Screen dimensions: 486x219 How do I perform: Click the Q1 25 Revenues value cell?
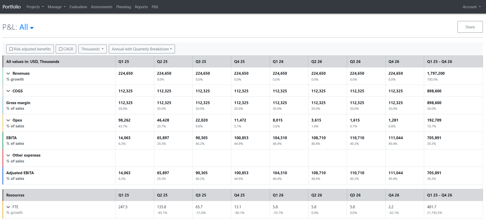pyautogui.click(x=125, y=73)
